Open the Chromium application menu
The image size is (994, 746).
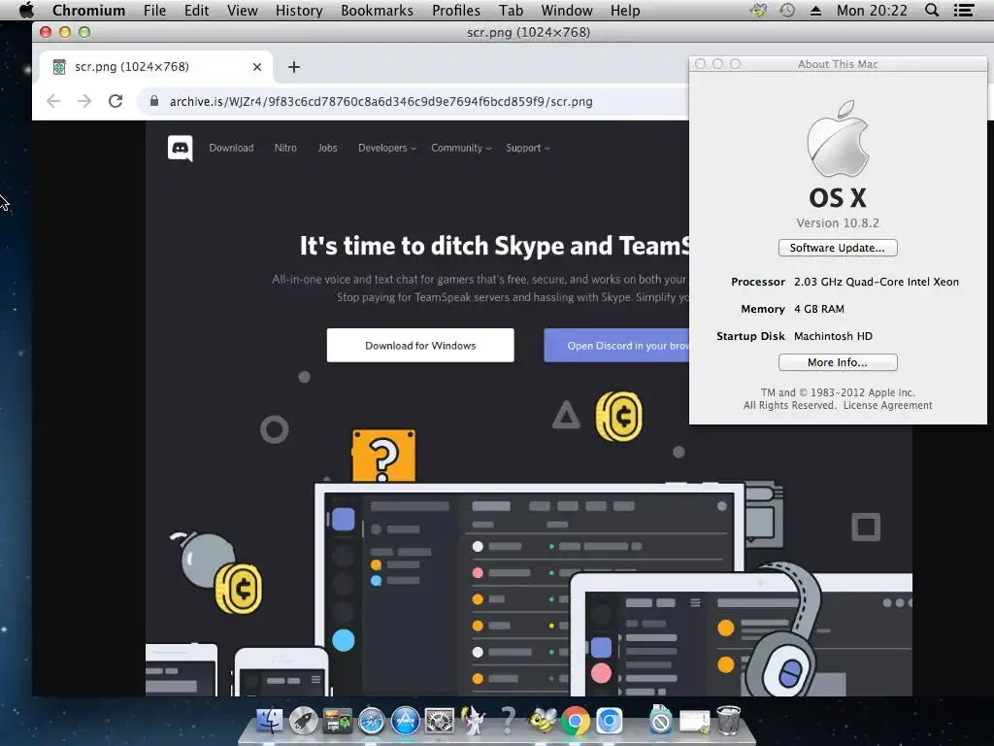[x=88, y=11]
